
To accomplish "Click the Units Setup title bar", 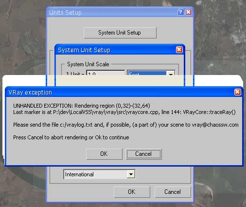I will point(112,12).
